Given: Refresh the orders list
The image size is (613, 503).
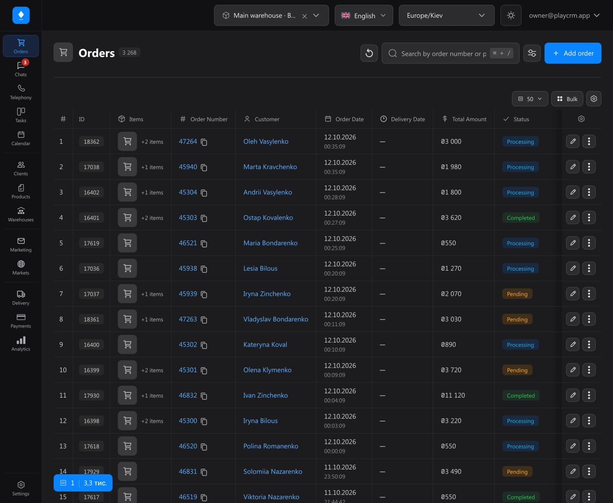Looking at the screenshot, I should click(369, 53).
